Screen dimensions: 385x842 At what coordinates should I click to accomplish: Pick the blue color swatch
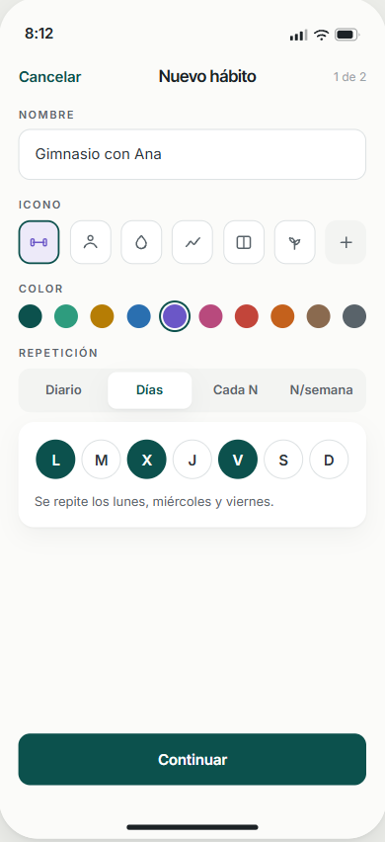[138, 316]
